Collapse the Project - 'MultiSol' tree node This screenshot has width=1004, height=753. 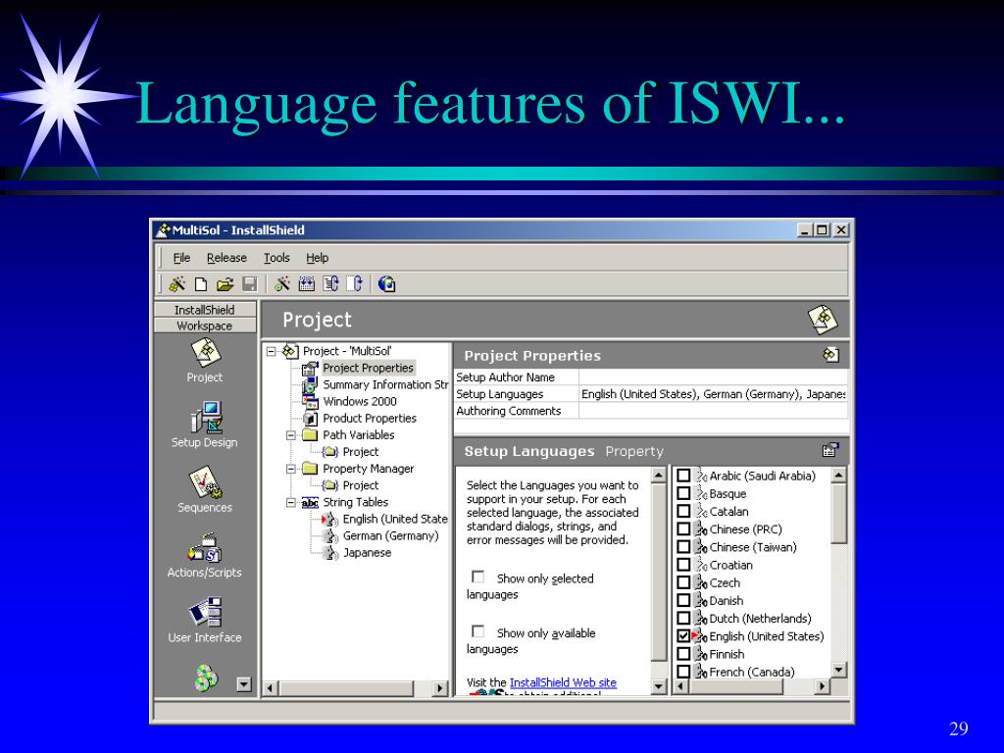(x=271, y=351)
